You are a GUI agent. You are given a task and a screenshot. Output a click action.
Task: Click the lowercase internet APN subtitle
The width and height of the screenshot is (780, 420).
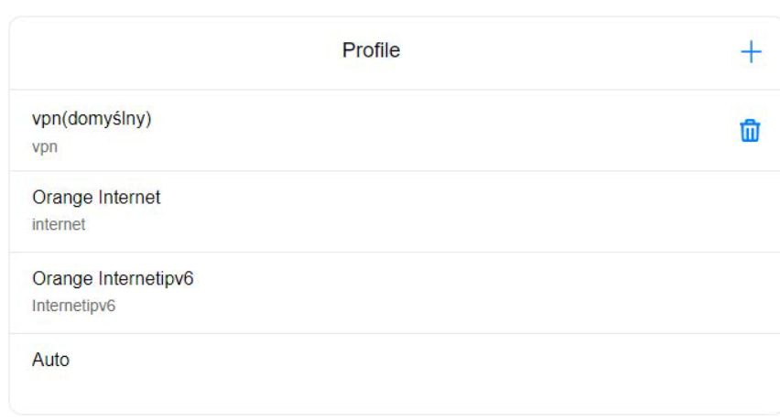(x=59, y=224)
